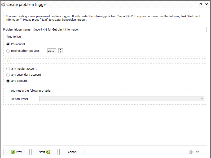
Task: Minimize the Create problem trigger window
Action: point(195,5)
